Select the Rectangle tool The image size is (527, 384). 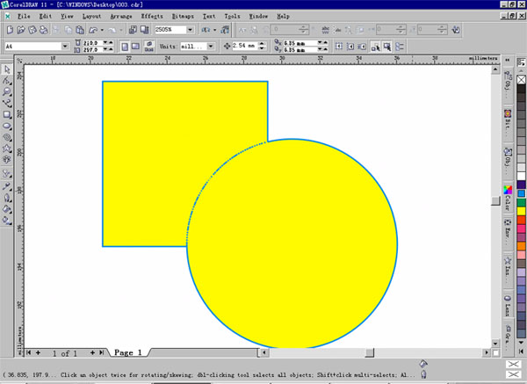[x=7, y=114]
